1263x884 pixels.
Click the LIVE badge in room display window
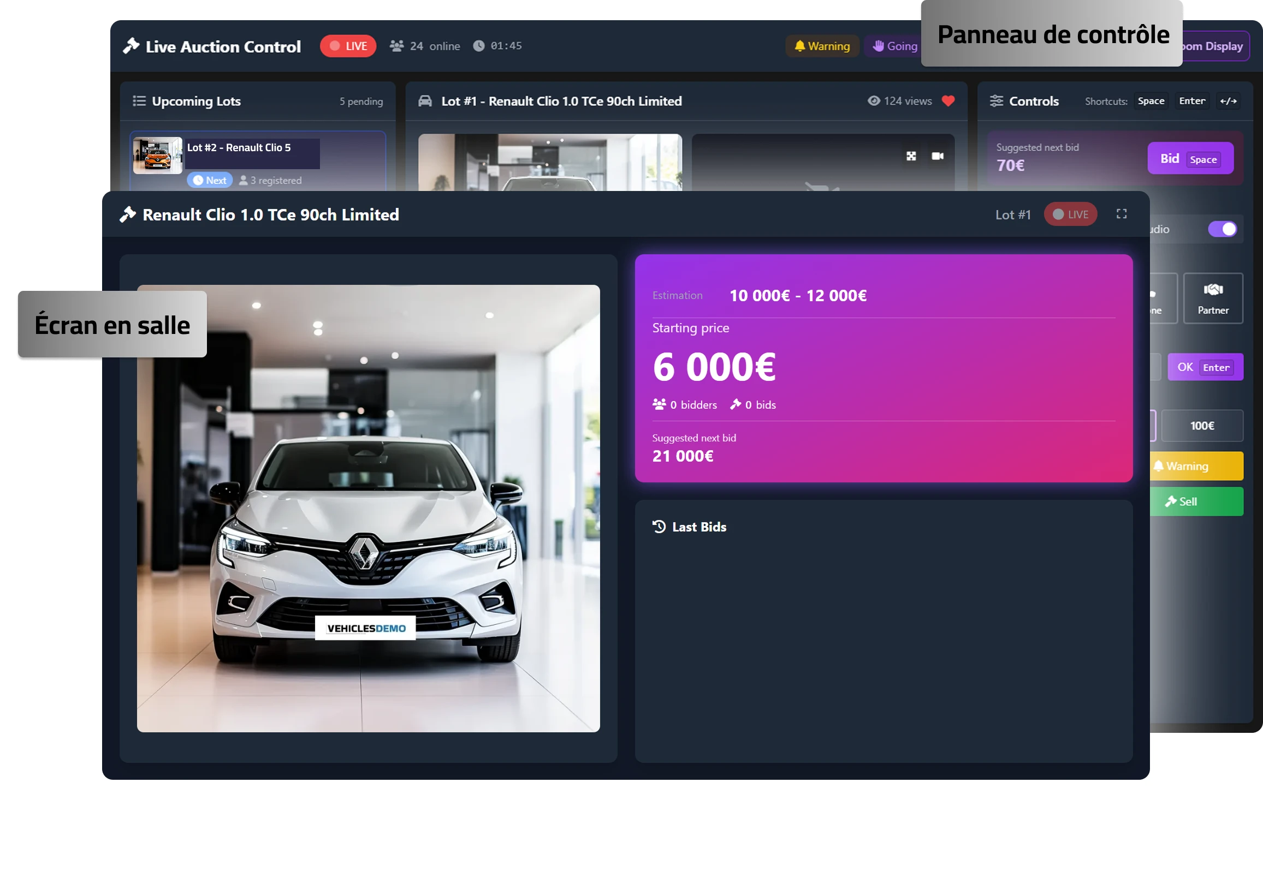(x=1070, y=214)
